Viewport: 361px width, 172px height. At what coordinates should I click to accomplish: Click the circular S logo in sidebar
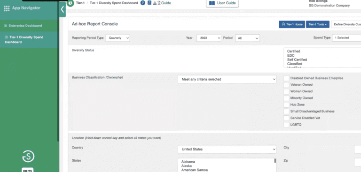tap(28, 157)
